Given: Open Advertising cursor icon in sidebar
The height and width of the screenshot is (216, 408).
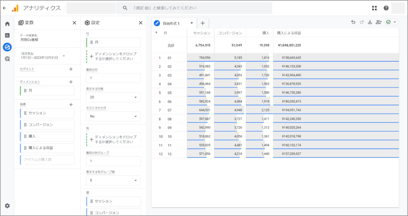Looking at the screenshot, I should tap(7, 59).
